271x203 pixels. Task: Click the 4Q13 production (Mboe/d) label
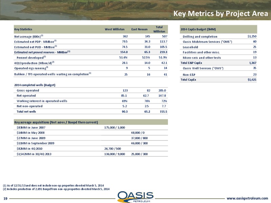pos(34,63)
